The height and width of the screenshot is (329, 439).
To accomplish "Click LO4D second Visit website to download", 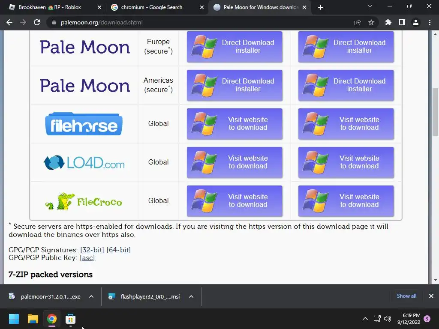I will tap(346, 162).
